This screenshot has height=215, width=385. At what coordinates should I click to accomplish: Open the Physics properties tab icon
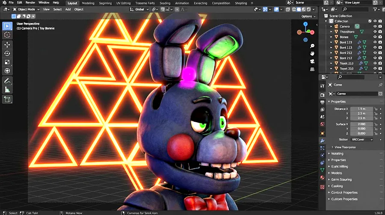tap(323, 155)
